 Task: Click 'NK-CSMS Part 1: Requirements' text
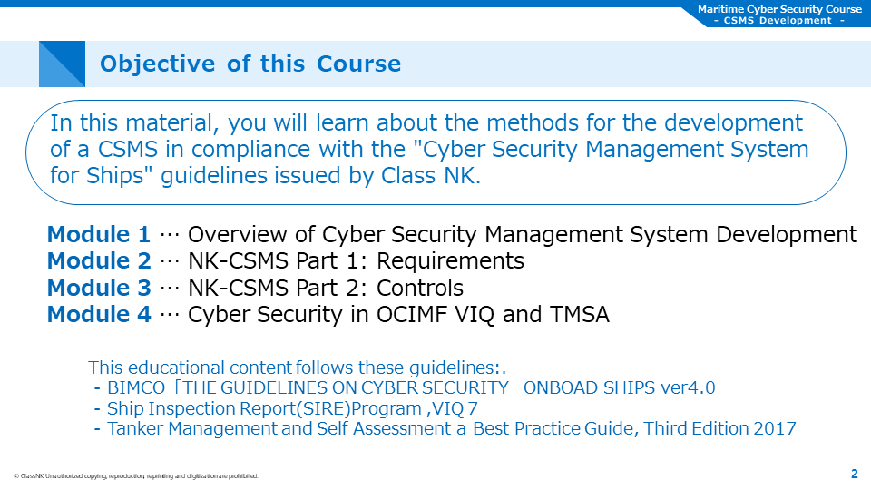(x=356, y=261)
